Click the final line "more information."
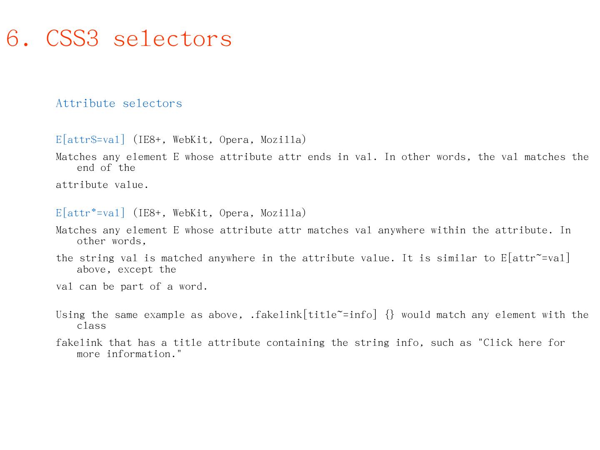 pyautogui.click(x=129, y=354)
